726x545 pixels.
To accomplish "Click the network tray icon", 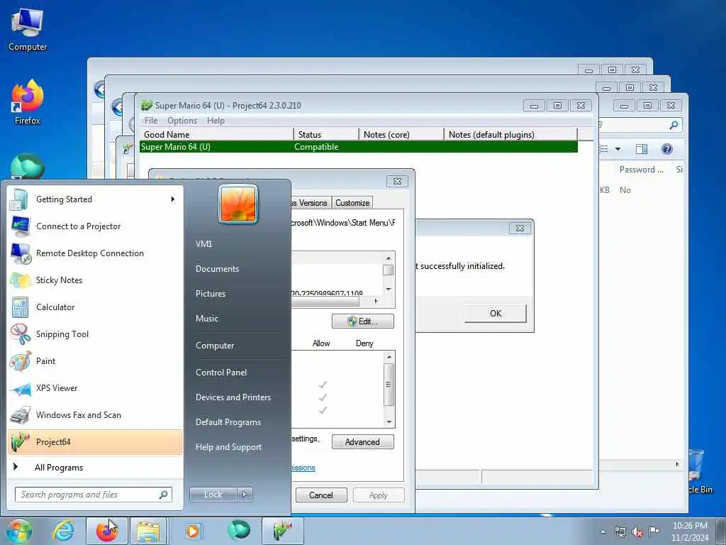I will [x=620, y=532].
